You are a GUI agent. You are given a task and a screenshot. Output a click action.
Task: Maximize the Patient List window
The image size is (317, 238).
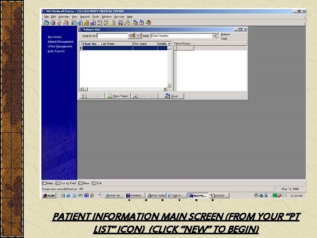[240, 30]
